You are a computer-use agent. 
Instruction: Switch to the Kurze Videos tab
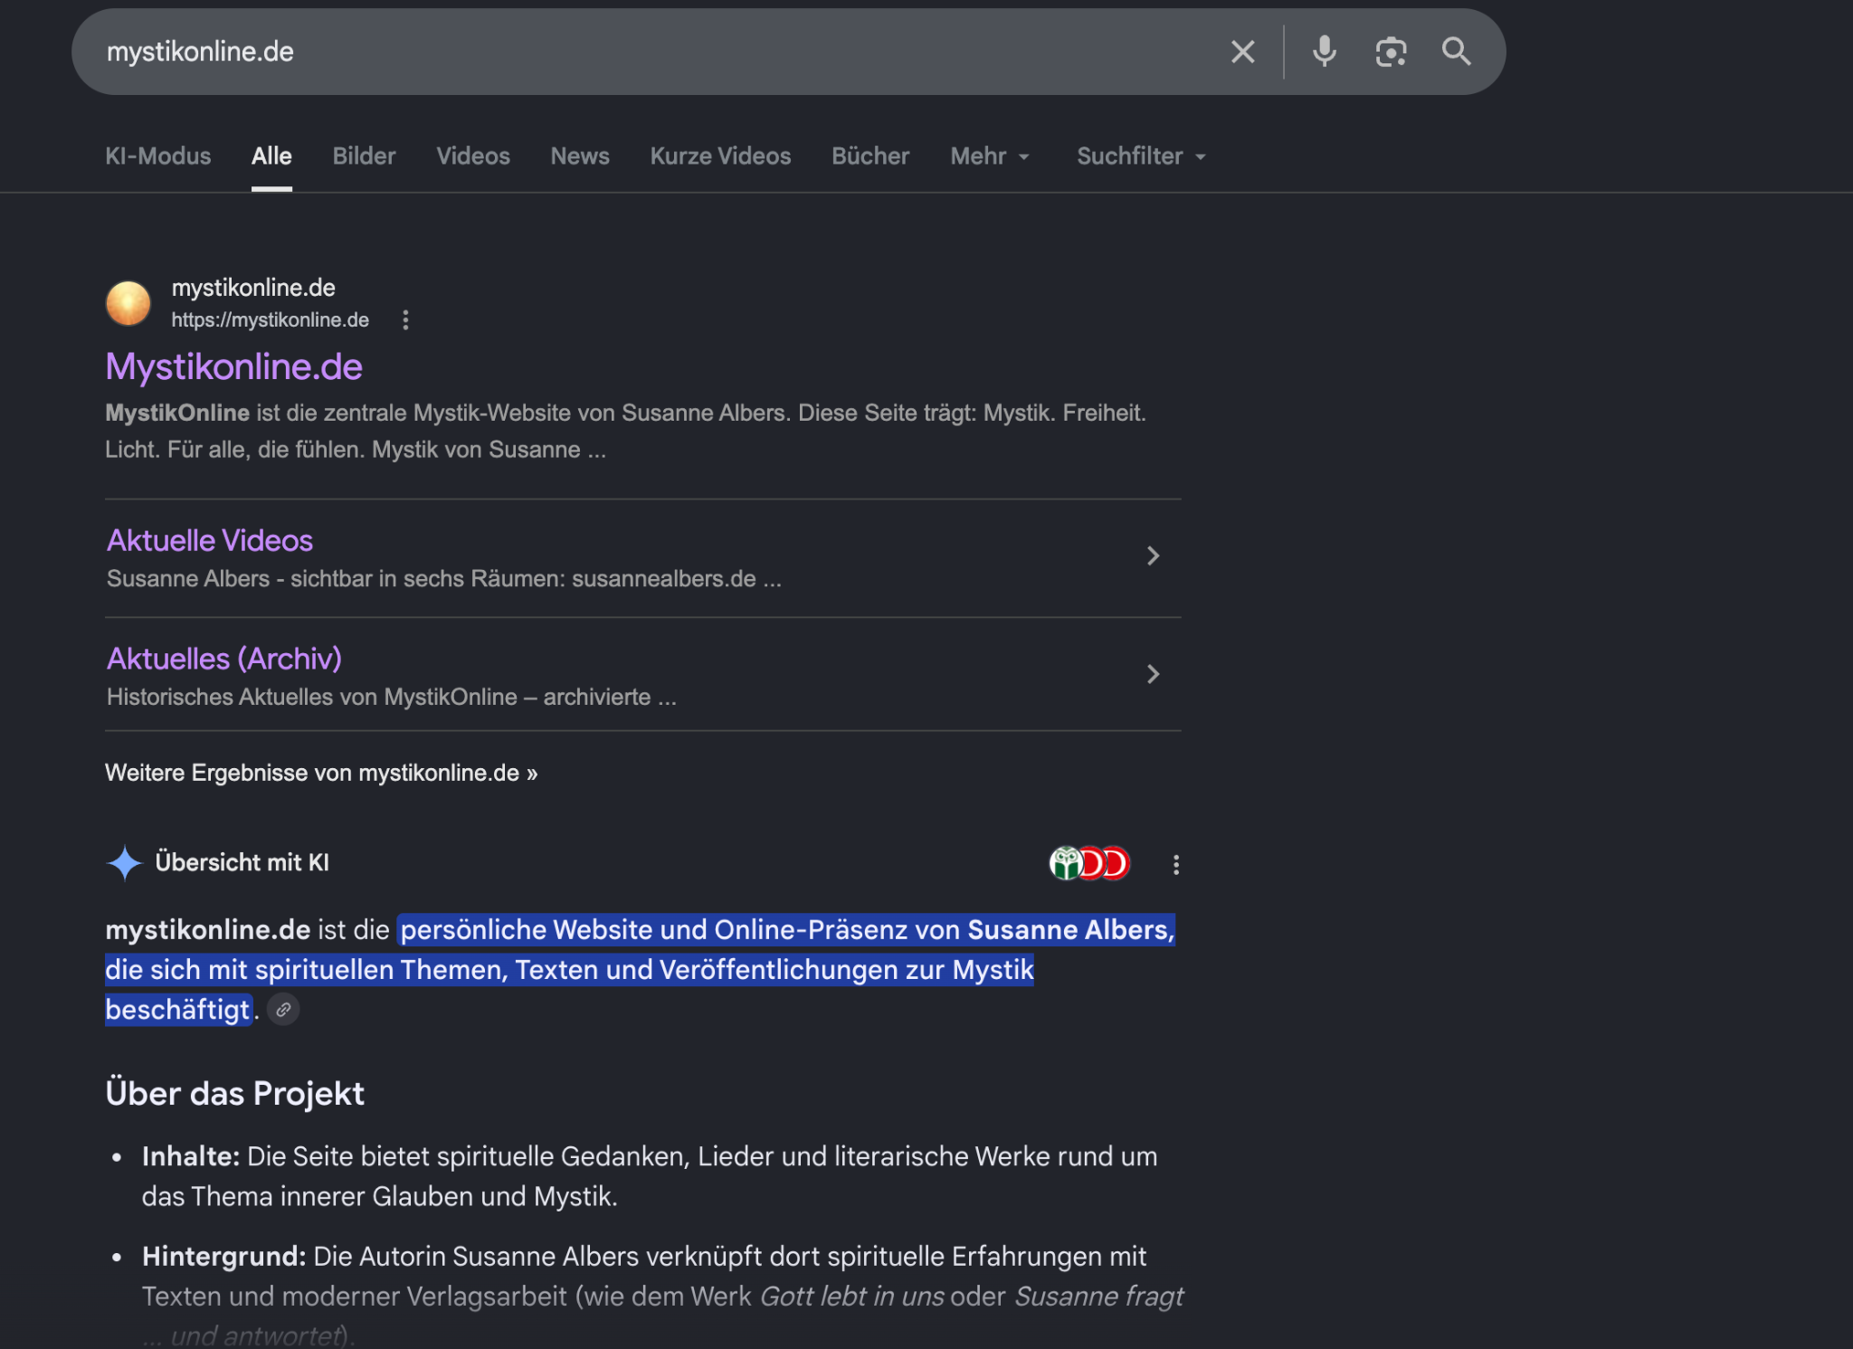720,156
